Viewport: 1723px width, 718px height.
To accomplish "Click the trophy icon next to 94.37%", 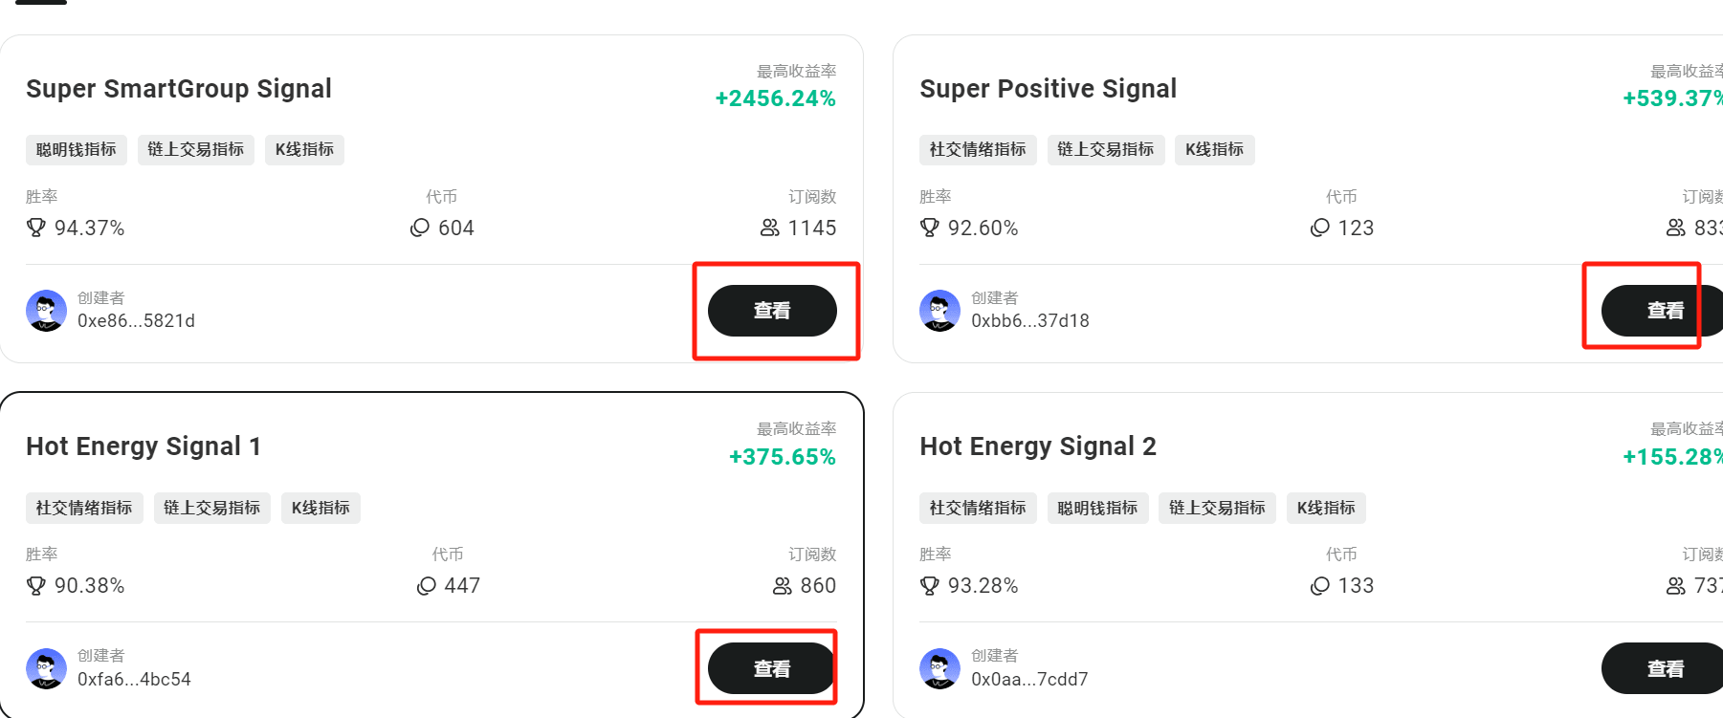I will click(35, 228).
